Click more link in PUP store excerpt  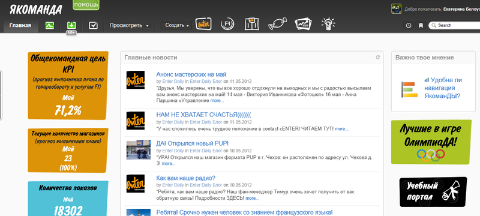[x=169, y=164]
